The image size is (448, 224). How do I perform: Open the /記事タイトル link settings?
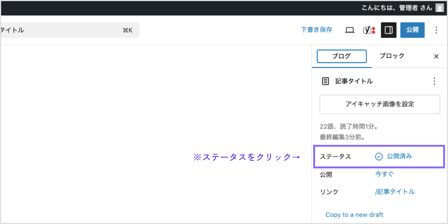click(x=395, y=192)
